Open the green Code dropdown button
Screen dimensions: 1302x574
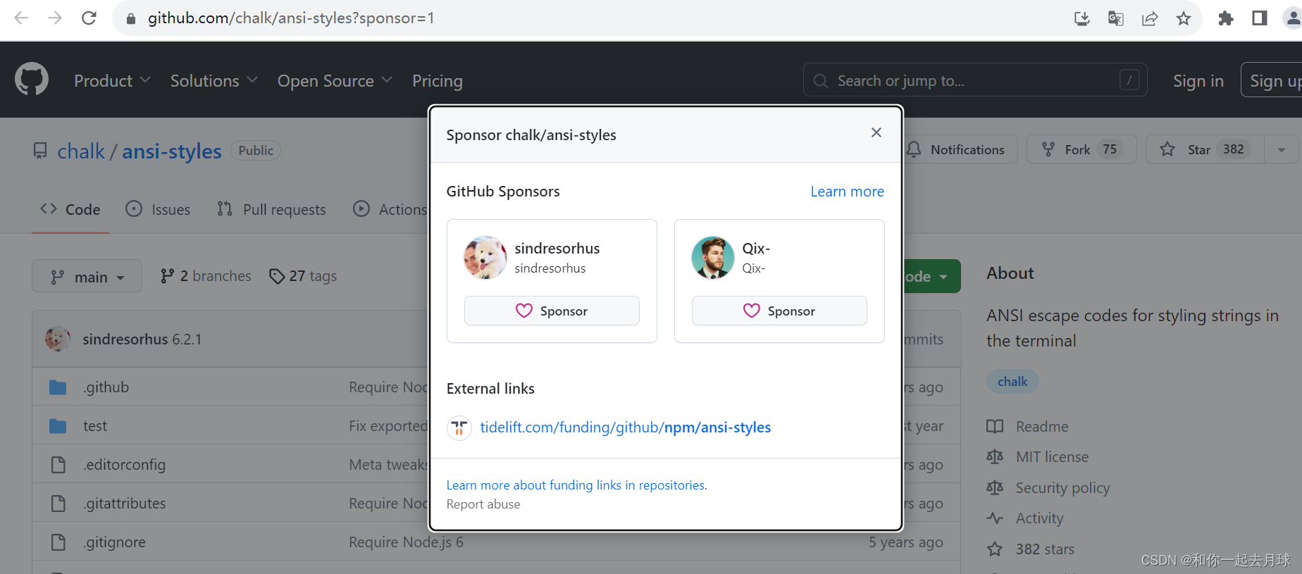(931, 276)
